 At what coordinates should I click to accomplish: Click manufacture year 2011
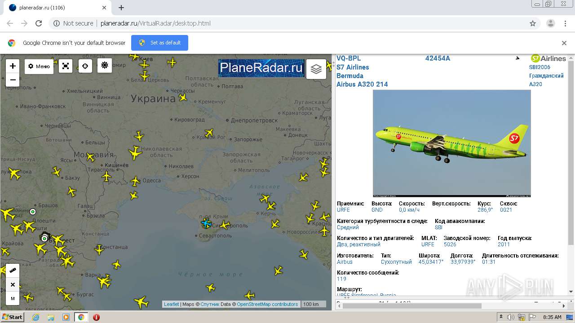click(x=504, y=244)
